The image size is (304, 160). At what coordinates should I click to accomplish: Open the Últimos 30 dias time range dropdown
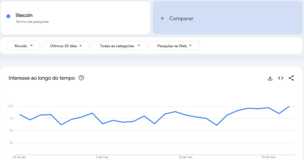point(66,46)
